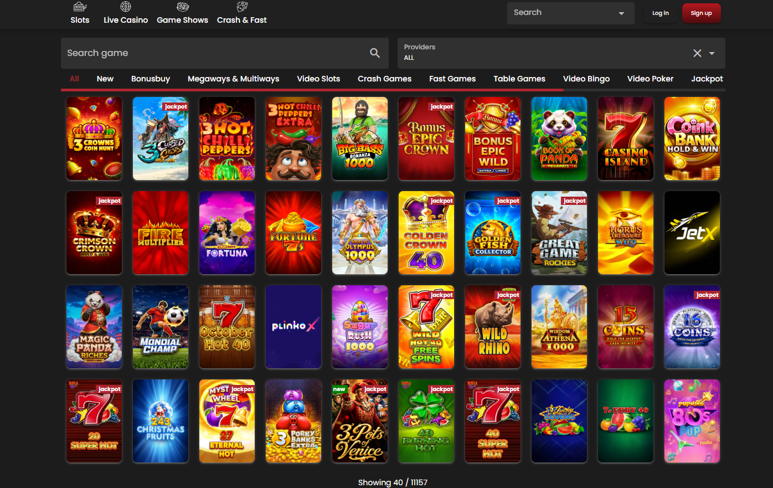Open the Crash & Fast category icon

(x=242, y=7)
